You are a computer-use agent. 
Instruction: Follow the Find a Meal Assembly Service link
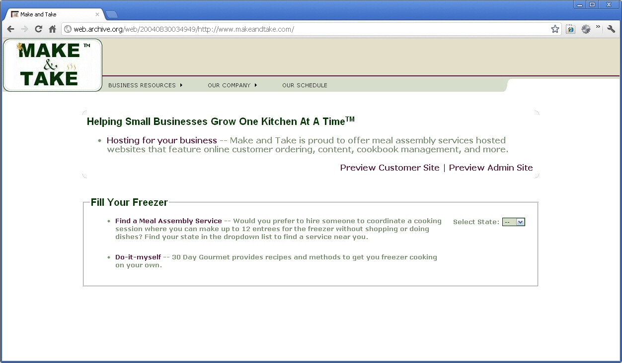(168, 221)
